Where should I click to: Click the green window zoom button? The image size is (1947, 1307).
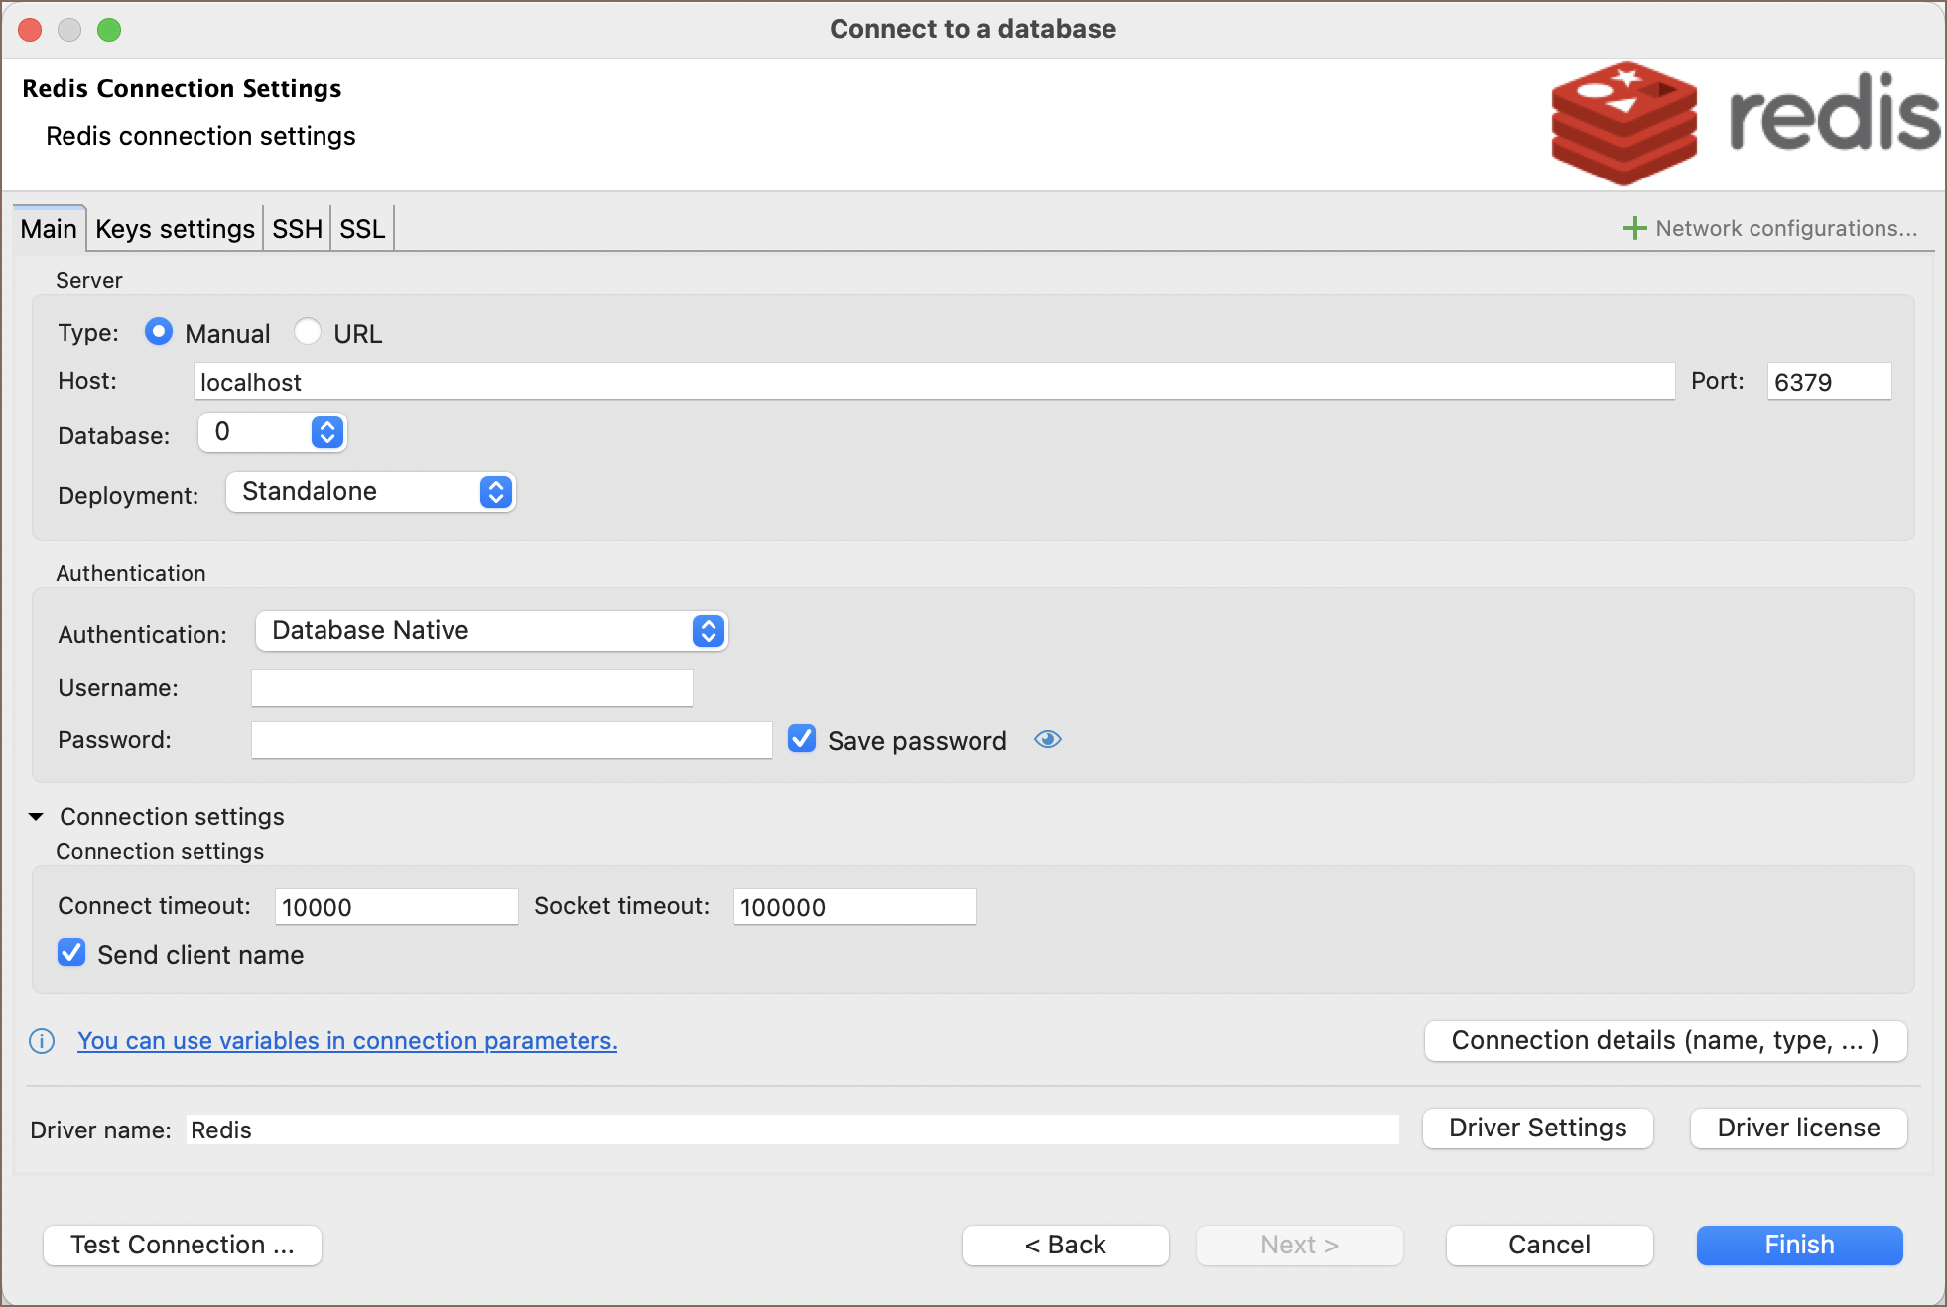(x=109, y=30)
